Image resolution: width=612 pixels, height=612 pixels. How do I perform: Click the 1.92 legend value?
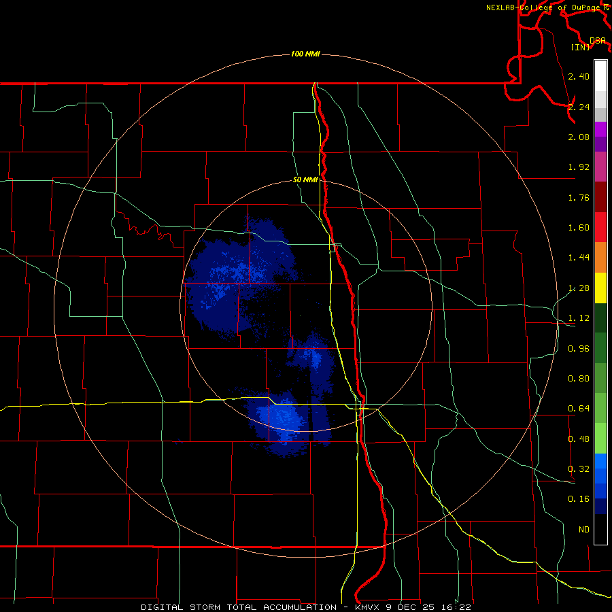pos(579,167)
